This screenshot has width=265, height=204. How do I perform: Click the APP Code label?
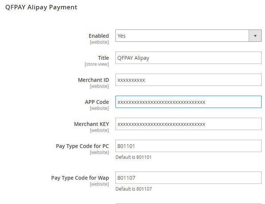click(x=97, y=102)
